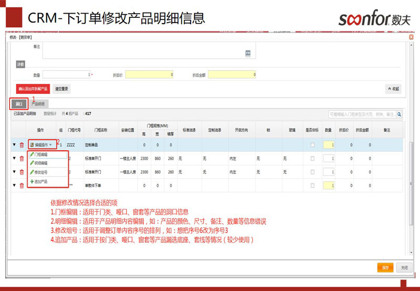420x291 pixels.
Task: Tick the 是否非标 checkbox in the 定制单品 row
Action: pyautogui.click(x=312, y=144)
